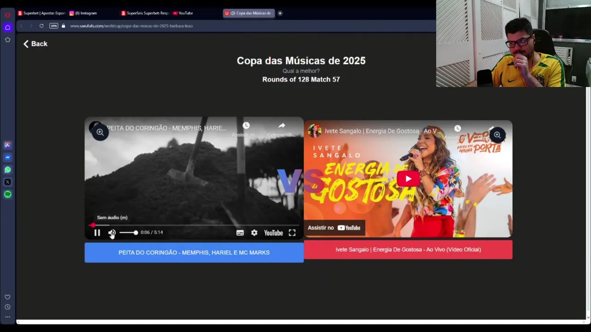The height and width of the screenshot is (332, 591).
Task: Toggle the VPN badge in address bar
Action: [x=54, y=26]
